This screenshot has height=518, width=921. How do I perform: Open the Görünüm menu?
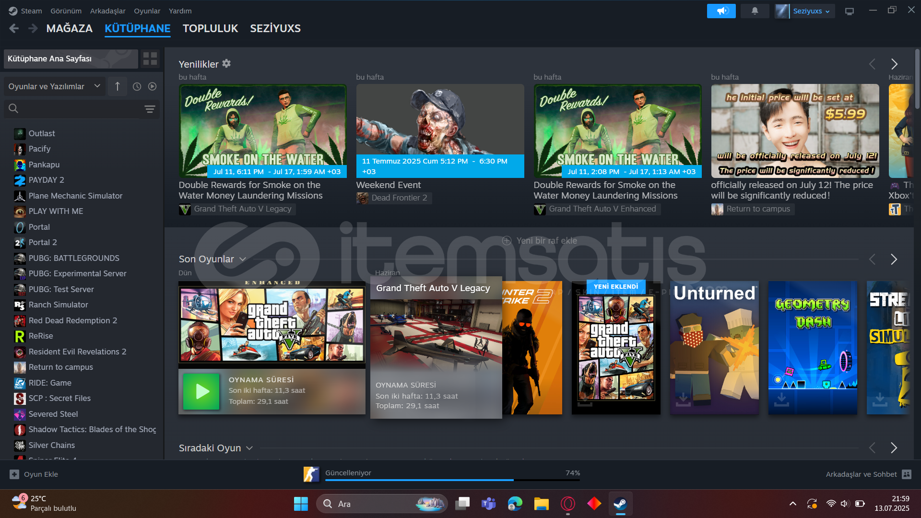(66, 11)
